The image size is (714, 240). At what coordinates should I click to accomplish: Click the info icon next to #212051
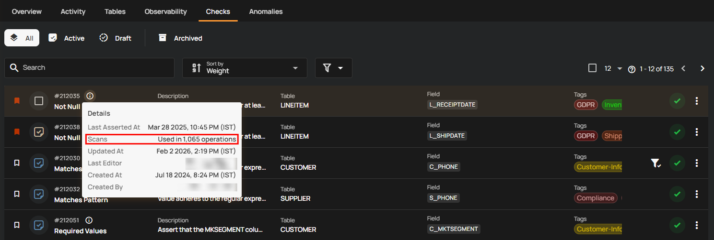pyautogui.click(x=89, y=220)
